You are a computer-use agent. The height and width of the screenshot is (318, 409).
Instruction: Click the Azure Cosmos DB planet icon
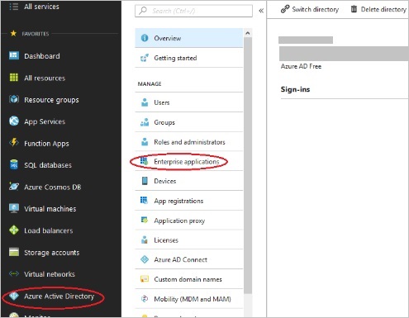[14, 187]
